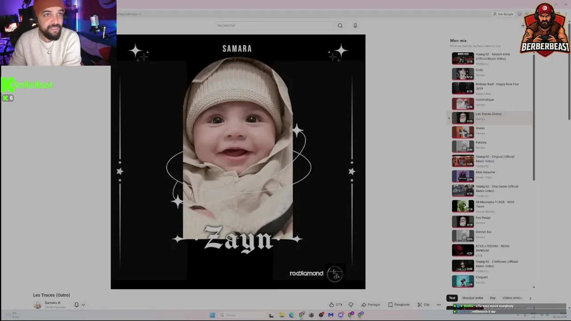
Task: Click the notification bell icon
Action: [x=76, y=305]
